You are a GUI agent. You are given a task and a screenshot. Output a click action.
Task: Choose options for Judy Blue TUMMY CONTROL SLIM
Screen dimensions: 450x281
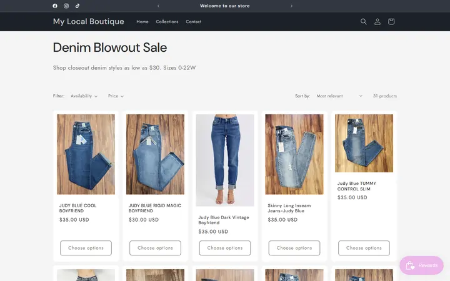[364, 248]
